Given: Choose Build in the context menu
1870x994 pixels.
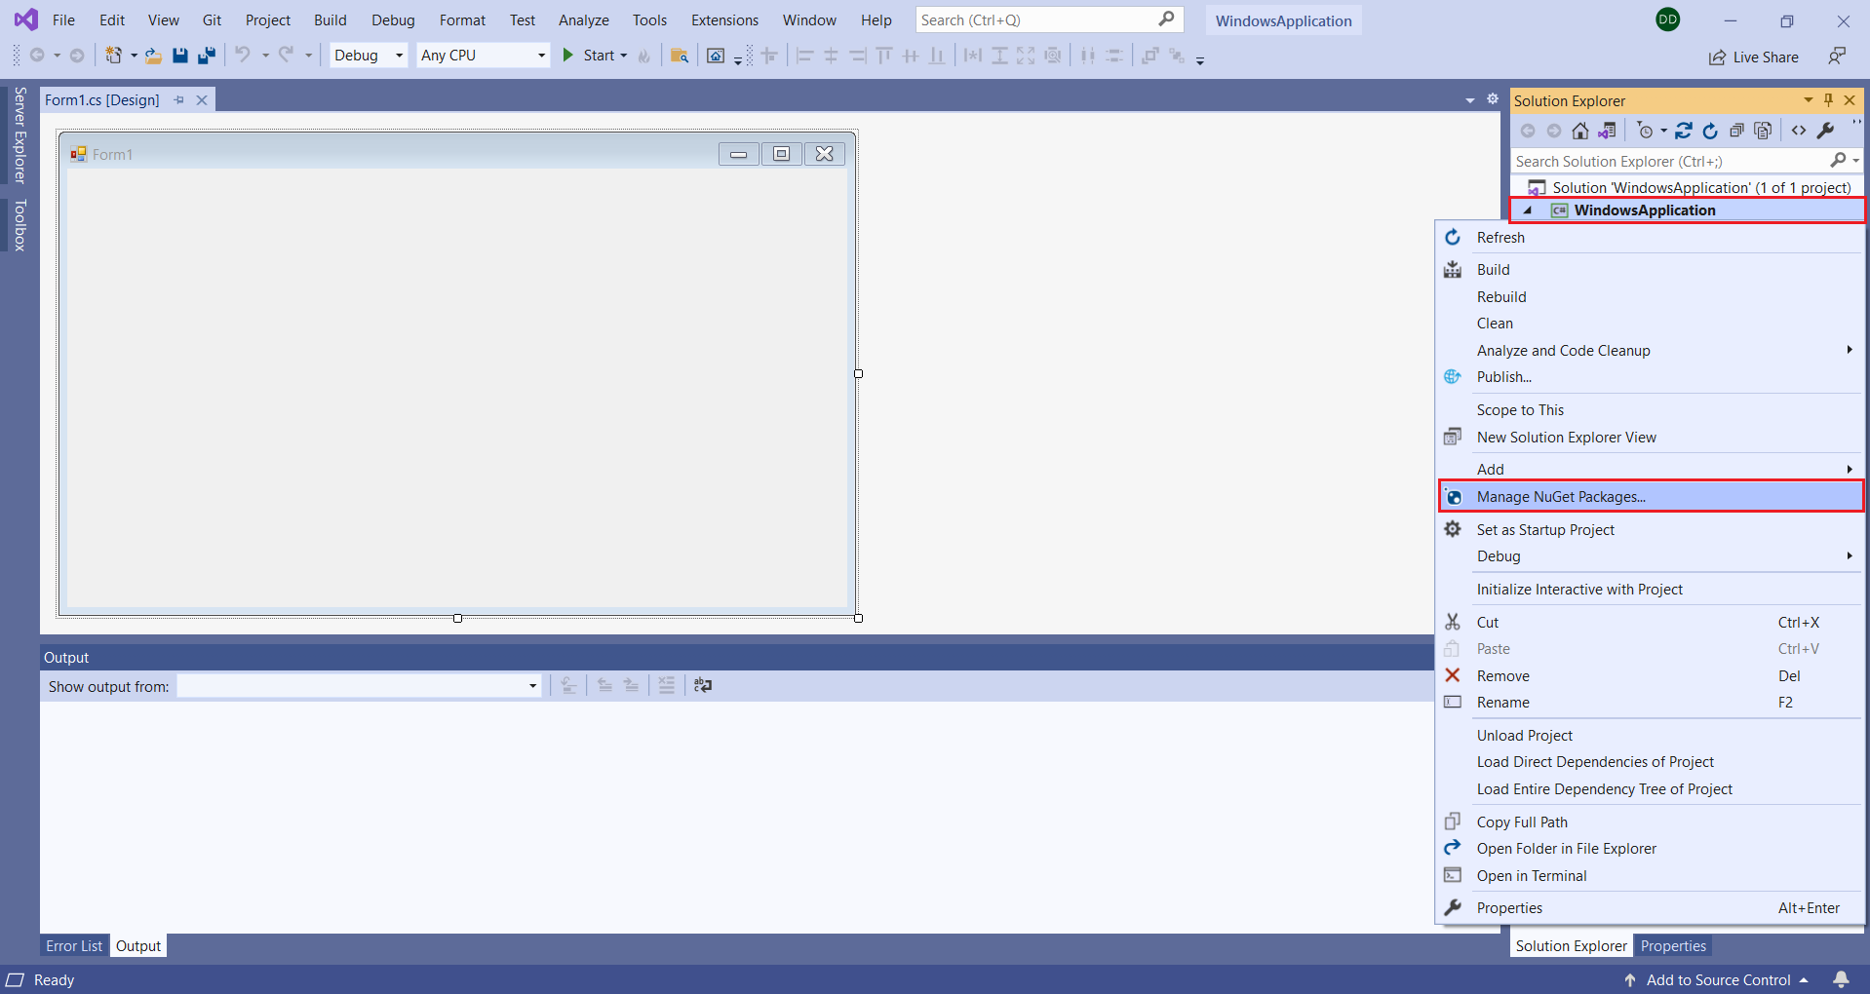Looking at the screenshot, I should (1650, 270).
